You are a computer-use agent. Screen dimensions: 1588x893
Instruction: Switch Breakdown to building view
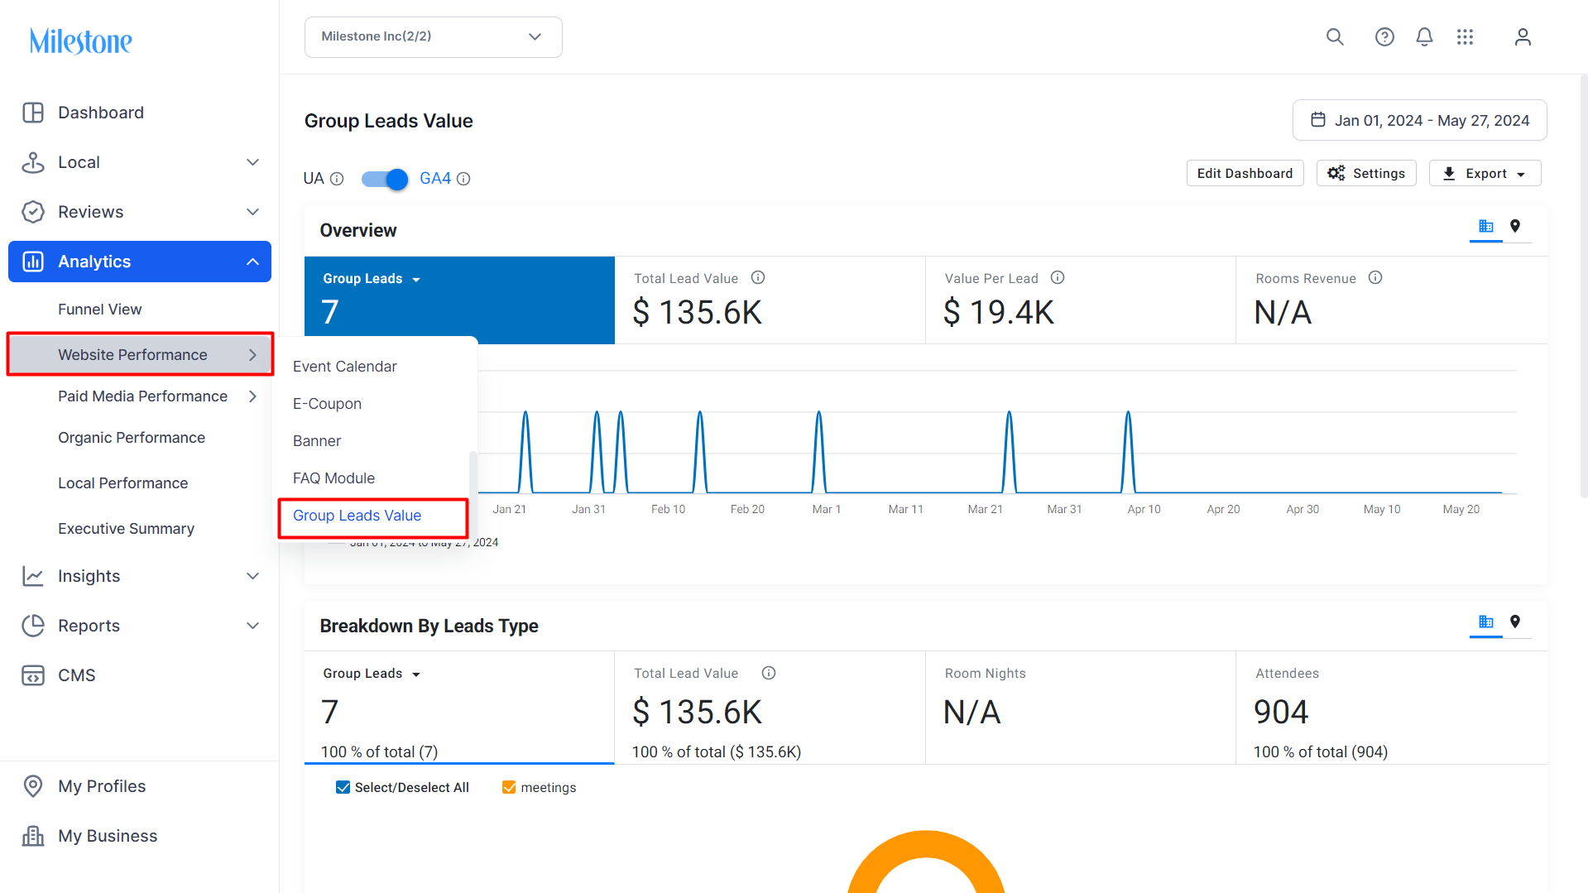pos(1486,622)
